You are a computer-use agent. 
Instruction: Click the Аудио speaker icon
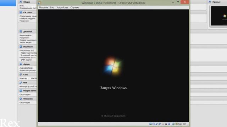(21, 64)
